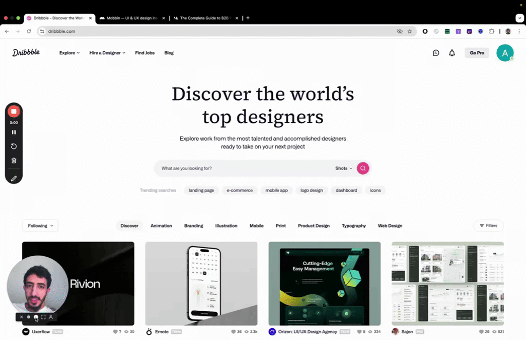Image resolution: width=526 pixels, height=340 pixels.
Task: Close the camera bubble with the X icon
Action: 22,317
